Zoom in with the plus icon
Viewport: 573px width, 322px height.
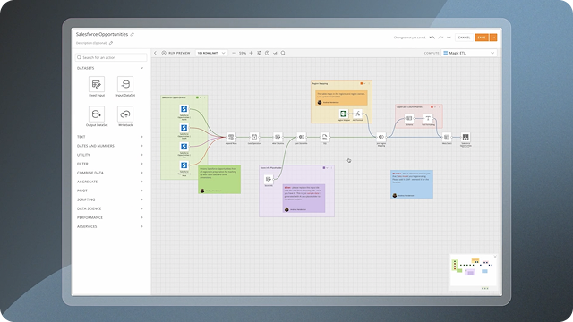click(251, 53)
